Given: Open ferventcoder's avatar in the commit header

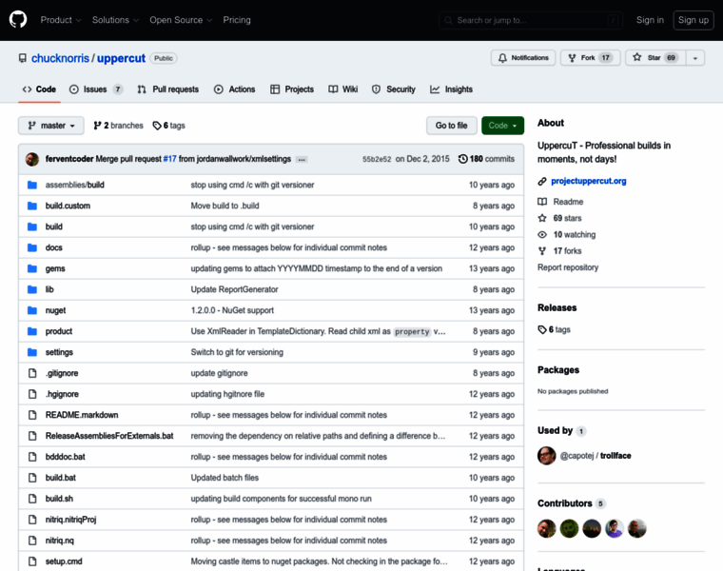Looking at the screenshot, I should click(32, 159).
